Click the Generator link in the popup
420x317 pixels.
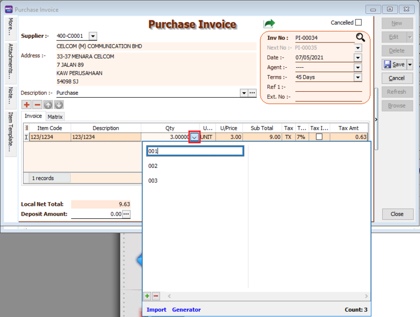(x=187, y=310)
